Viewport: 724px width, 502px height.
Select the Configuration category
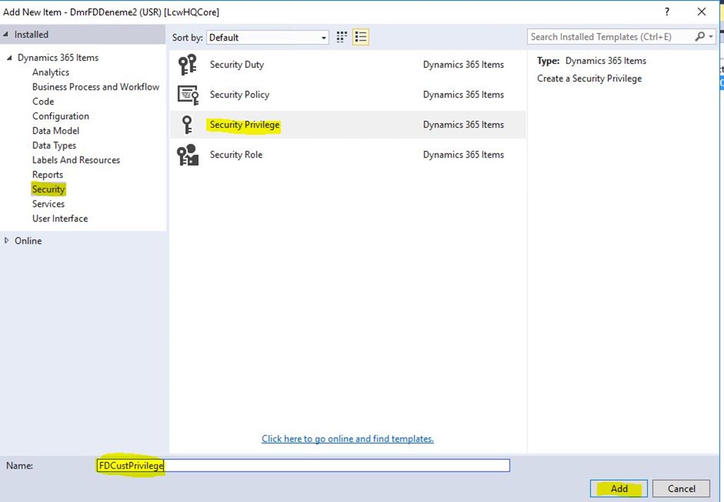[x=60, y=116]
